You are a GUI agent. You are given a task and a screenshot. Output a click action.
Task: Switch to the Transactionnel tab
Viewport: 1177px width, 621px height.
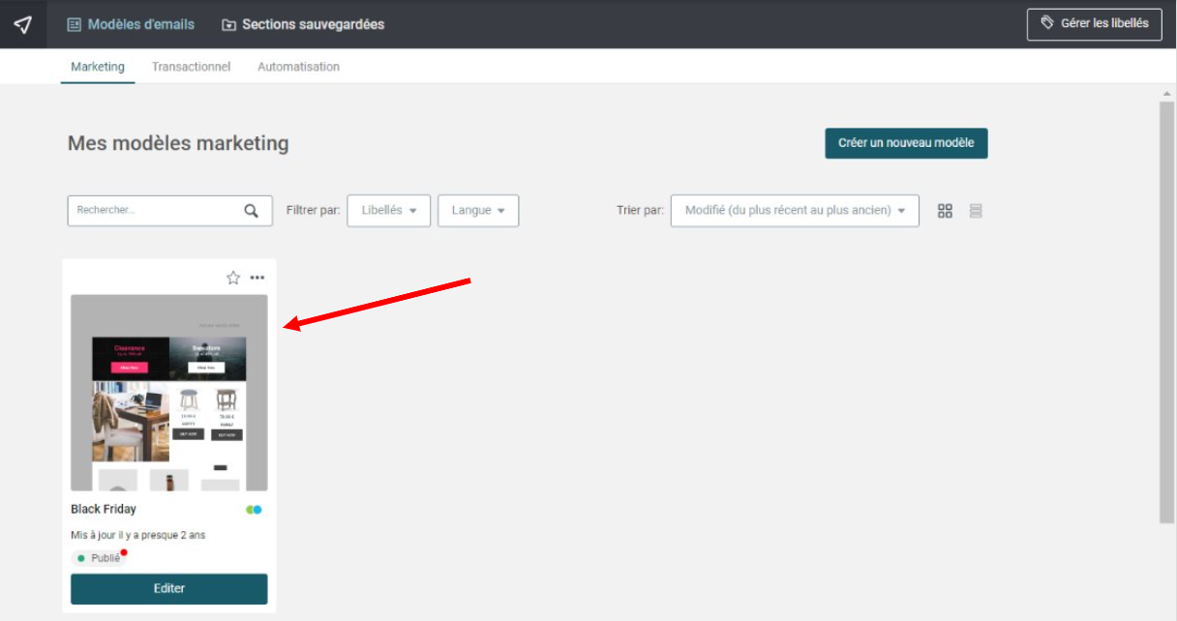pos(191,67)
